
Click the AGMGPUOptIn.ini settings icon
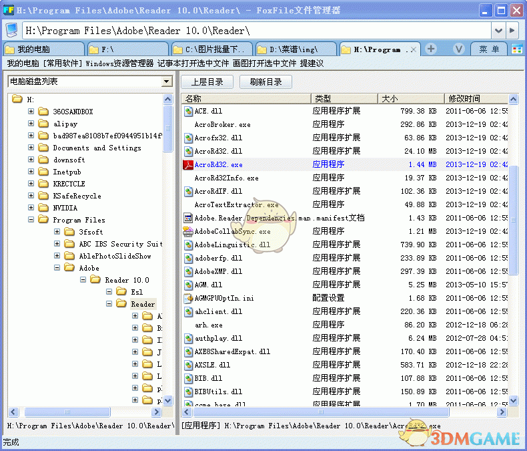point(188,298)
